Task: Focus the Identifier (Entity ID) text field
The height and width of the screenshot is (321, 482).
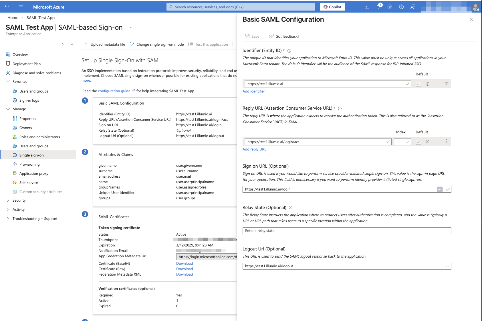Action: point(328,84)
